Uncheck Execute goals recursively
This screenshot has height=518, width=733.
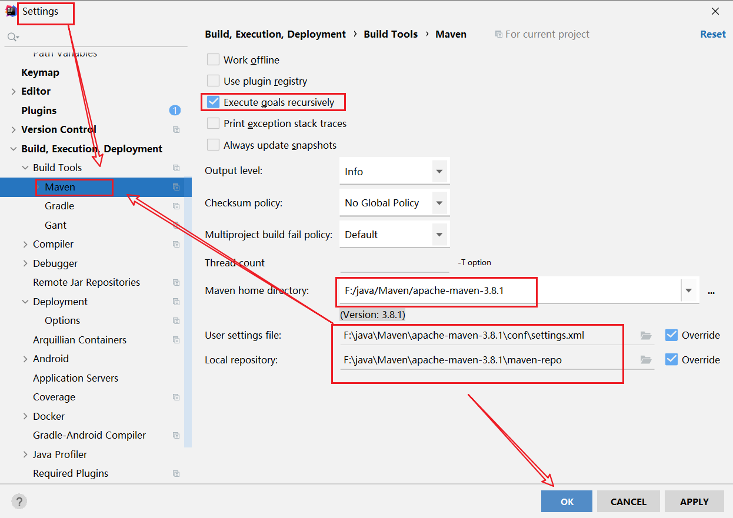click(x=213, y=102)
